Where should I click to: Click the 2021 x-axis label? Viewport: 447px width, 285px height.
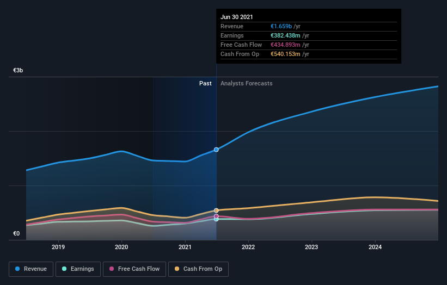tap(185, 247)
